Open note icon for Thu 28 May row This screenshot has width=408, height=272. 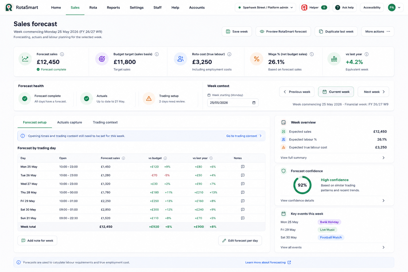point(243,192)
